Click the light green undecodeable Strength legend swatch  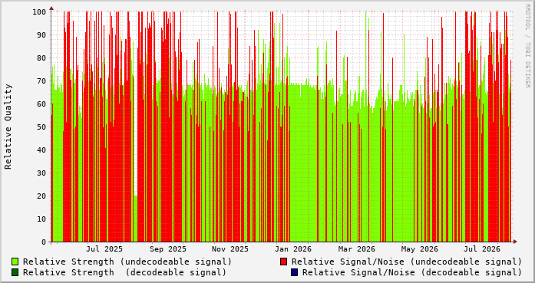15,262
